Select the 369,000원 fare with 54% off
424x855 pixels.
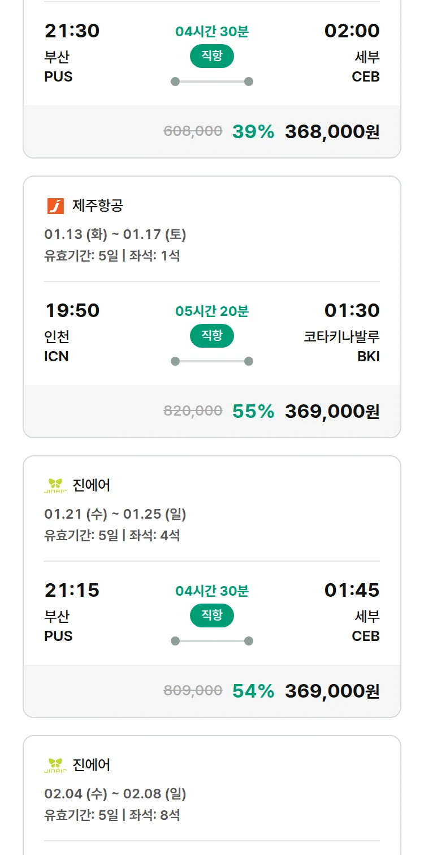tap(332, 691)
